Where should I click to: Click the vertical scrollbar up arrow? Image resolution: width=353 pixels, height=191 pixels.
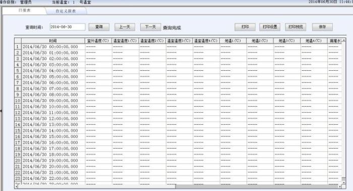pos(344,40)
